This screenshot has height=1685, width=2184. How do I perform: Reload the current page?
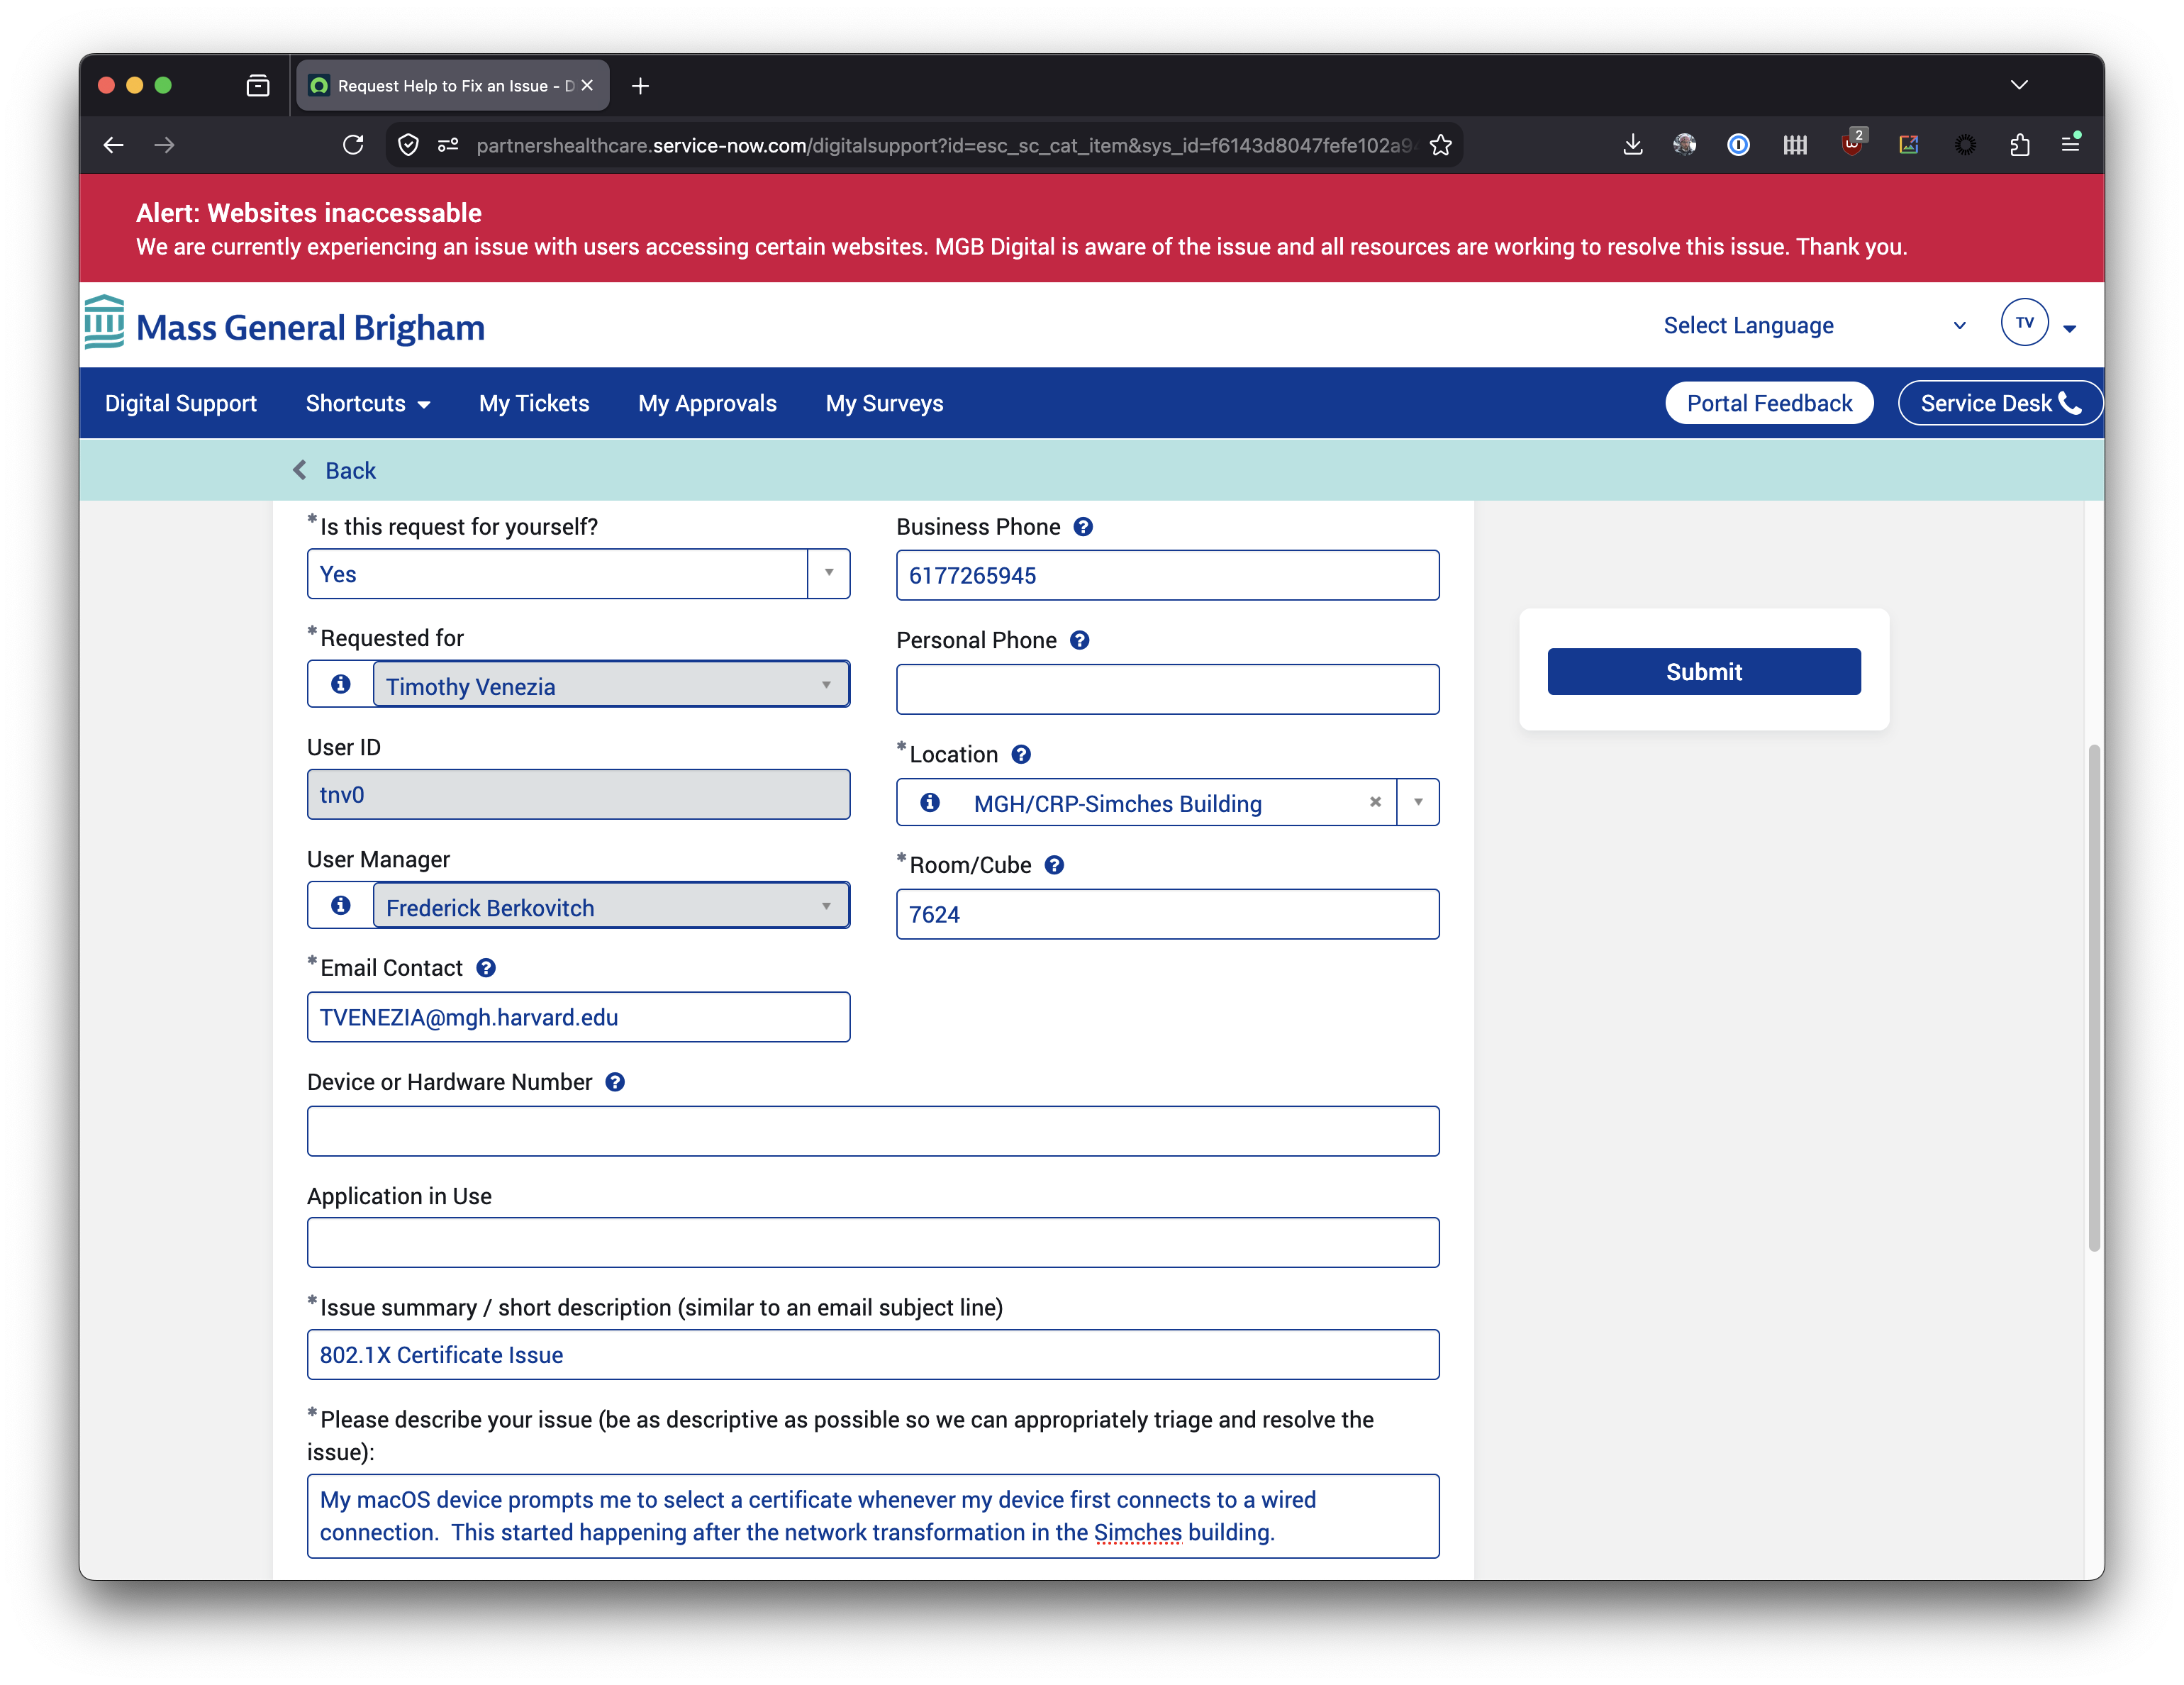tap(353, 145)
